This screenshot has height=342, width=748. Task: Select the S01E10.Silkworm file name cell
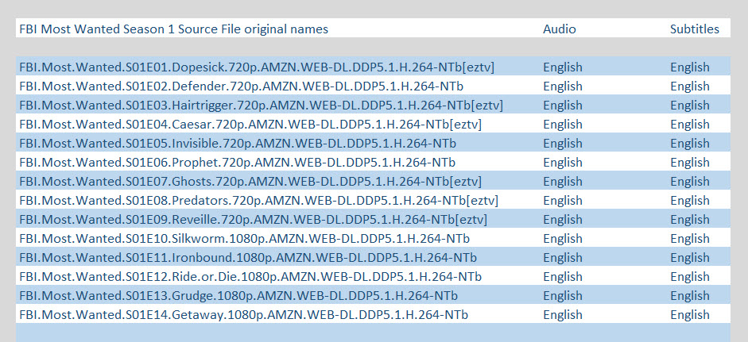[x=245, y=239]
